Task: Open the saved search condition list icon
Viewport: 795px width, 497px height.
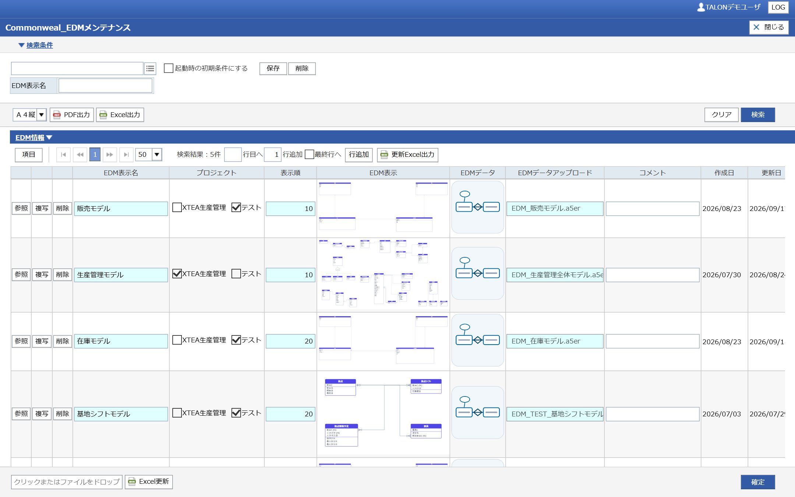Action: [x=150, y=68]
